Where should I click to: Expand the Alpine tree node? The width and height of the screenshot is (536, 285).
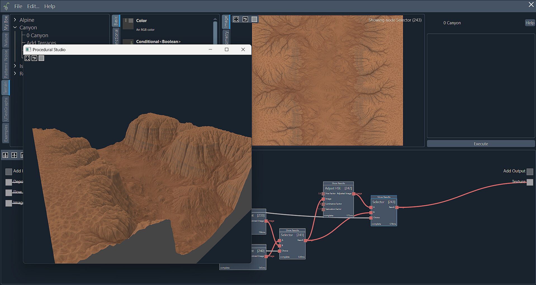point(15,20)
